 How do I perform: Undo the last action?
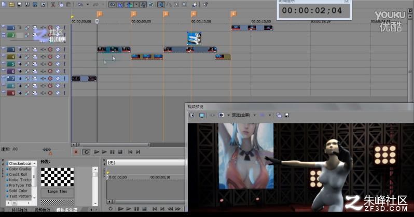click(x=80, y=4)
